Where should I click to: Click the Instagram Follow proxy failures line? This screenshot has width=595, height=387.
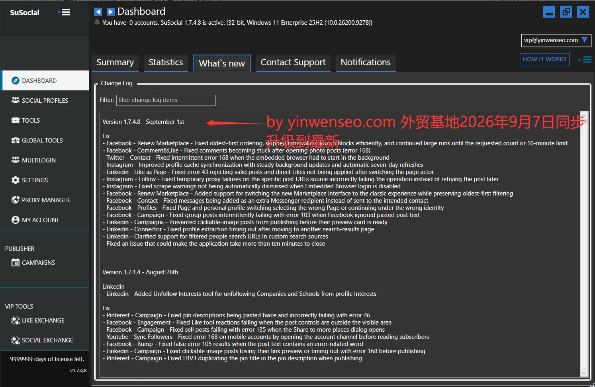tap(301, 179)
